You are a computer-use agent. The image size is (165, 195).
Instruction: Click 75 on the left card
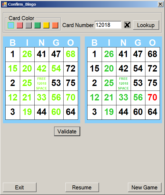coord(71,84)
